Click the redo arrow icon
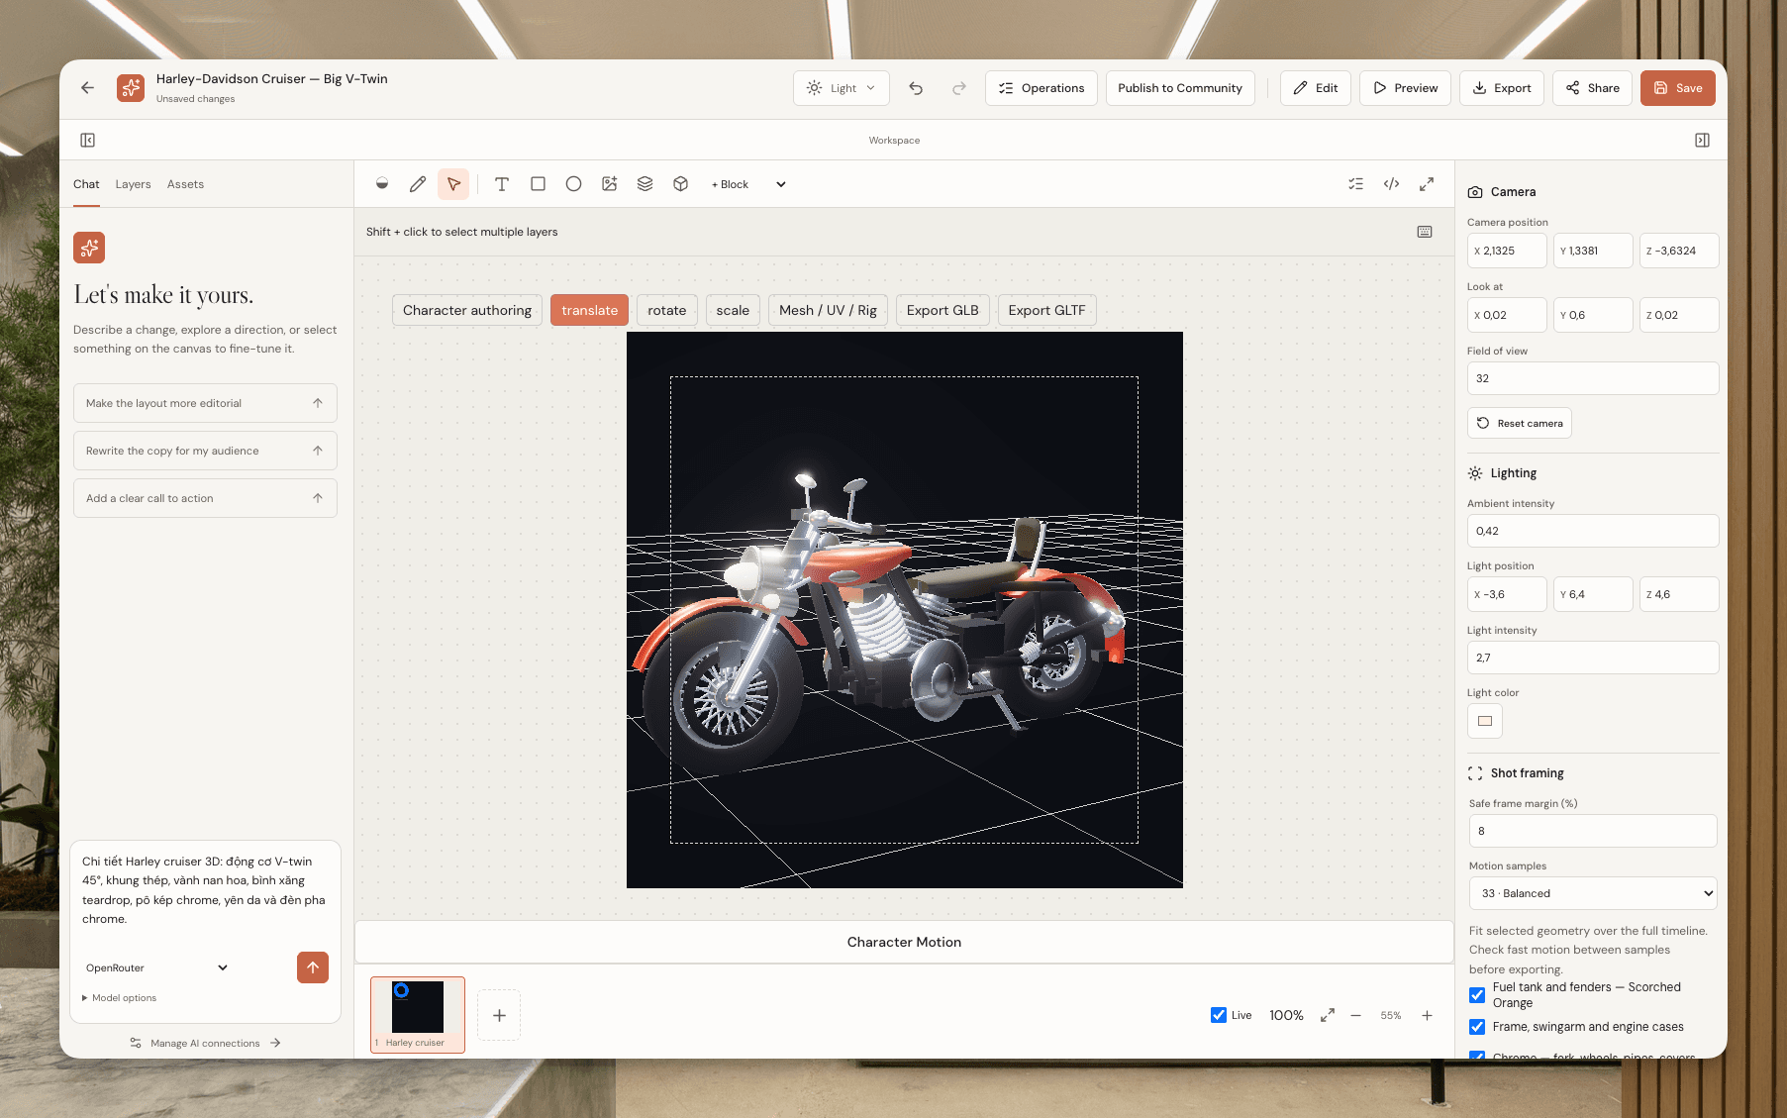The height and width of the screenshot is (1118, 1787). tap(959, 88)
